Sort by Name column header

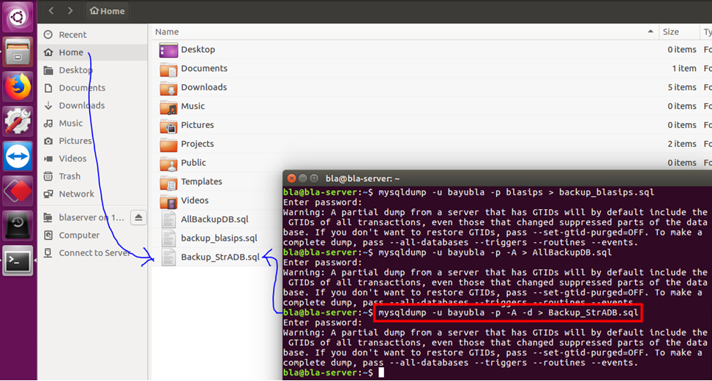pyautogui.click(x=167, y=31)
